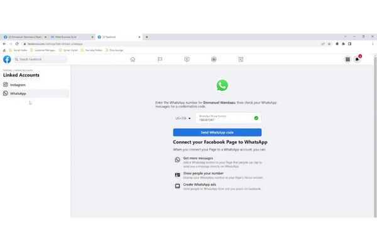Click the round extension icon beside puzzle icon
Screen dimensions: 377x251
tap(337, 44)
